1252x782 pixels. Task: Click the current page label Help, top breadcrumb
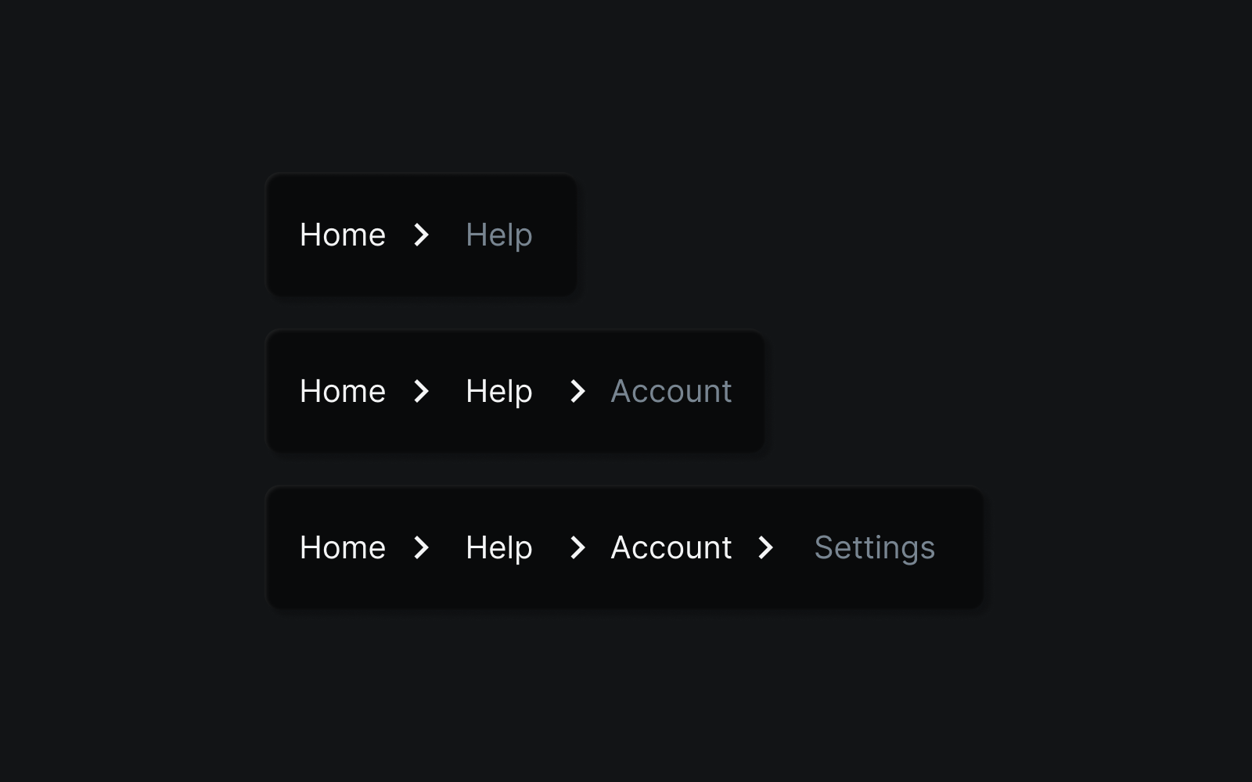point(498,235)
